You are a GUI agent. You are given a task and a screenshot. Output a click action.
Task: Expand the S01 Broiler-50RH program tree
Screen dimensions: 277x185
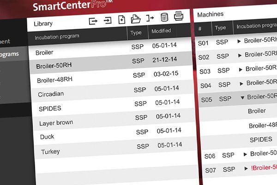point(239,42)
